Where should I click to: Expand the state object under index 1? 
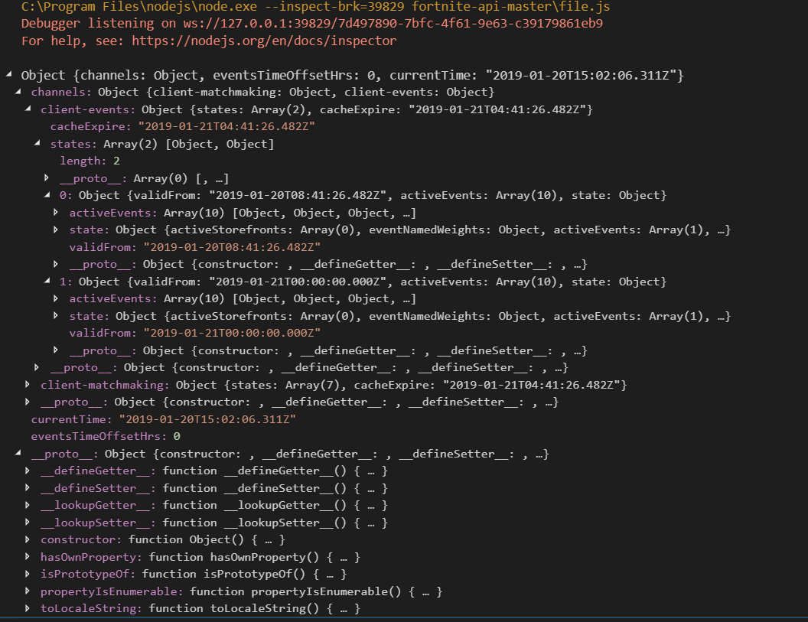point(54,315)
